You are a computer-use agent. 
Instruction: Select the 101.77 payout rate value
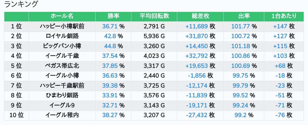(x=240, y=26)
